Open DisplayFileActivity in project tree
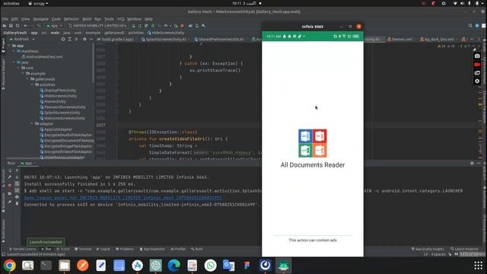Image resolution: width=487 pixels, height=274 pixels. 58,91
